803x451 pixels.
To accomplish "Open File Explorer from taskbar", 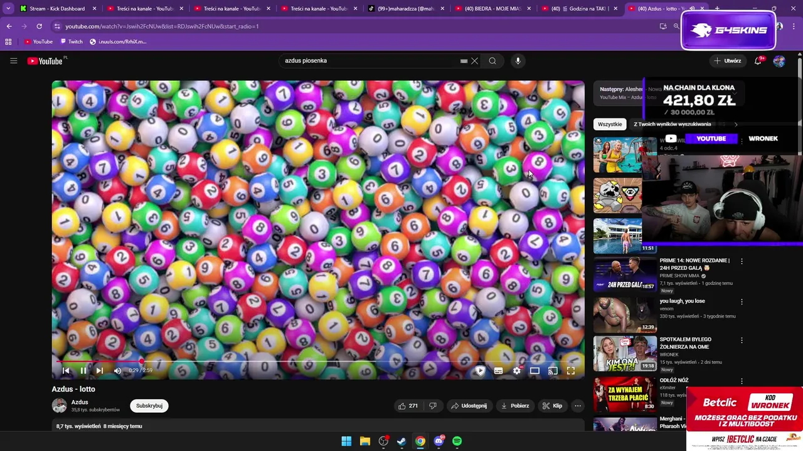I will tap(364, 441).
